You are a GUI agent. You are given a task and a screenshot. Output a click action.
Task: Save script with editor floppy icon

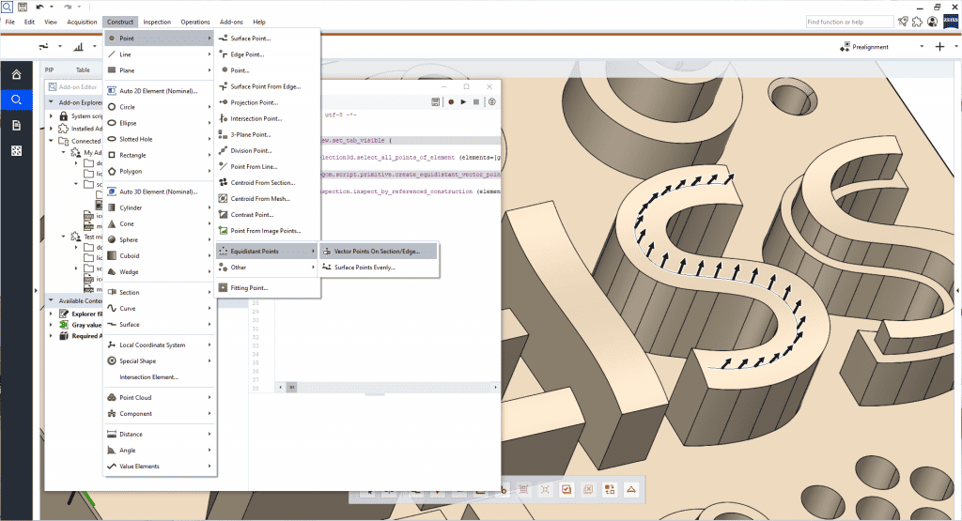[438, 101]
